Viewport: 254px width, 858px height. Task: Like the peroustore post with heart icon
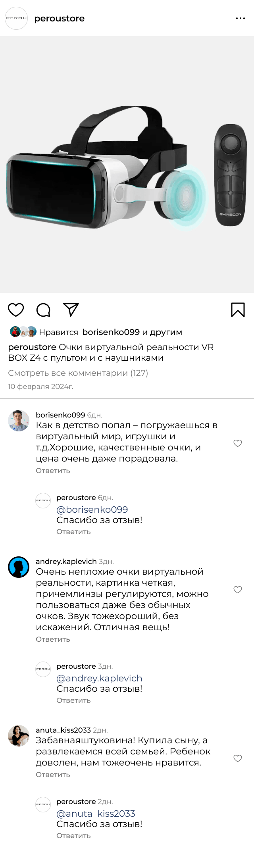16,310
